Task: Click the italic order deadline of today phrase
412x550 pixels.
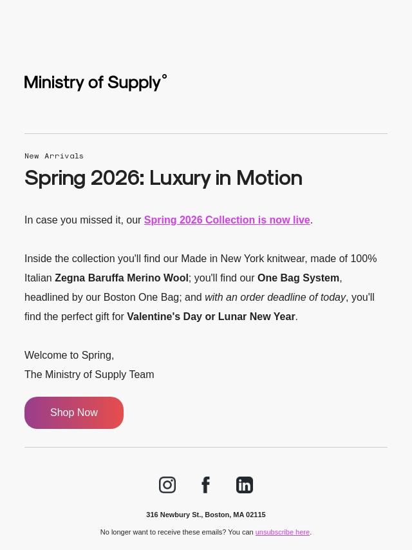Action: pyautogui.click(x=275, y=298)
